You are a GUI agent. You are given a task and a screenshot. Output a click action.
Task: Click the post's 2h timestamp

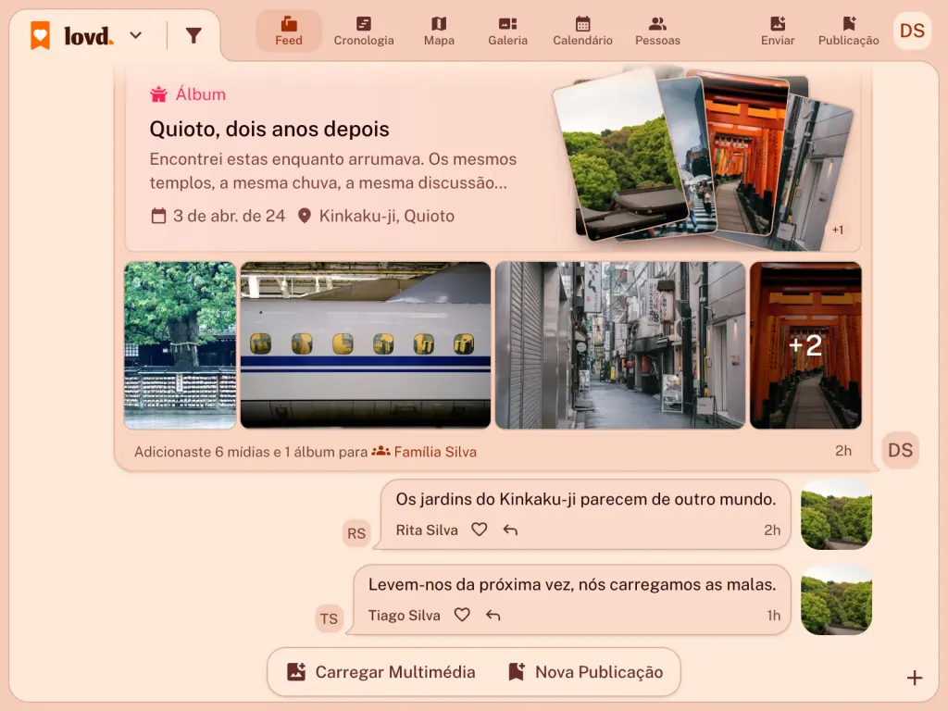point(842,451)
